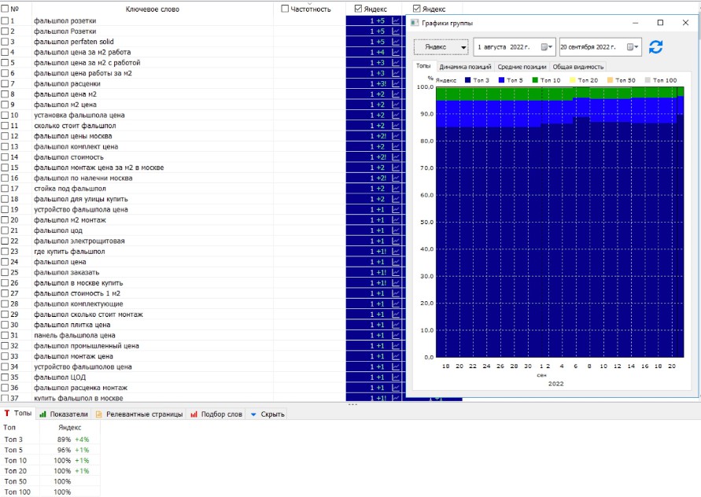The height and width of the screenshot is (497, 701).
Task: Open chart icon for 'панель фальшпола цена'
Action: tap(396, 335)
